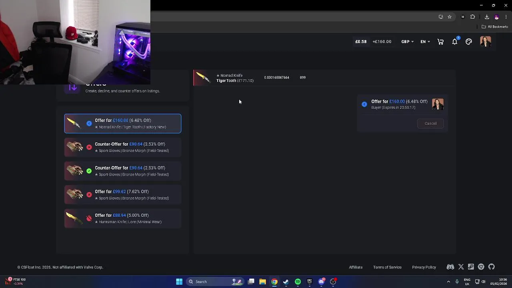Screen dimensions: 512x288
Task: Click the Nomad Knife Tiger Tooth item name
Action: [x=235, y=78]
